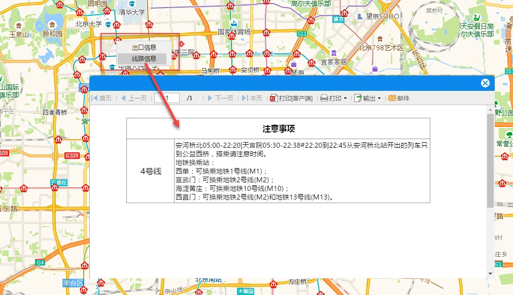The height and width of the screenshot is (295, 513).
Task: Click the subway station icon beside 北京大学
Action: [x=117, y=25]
